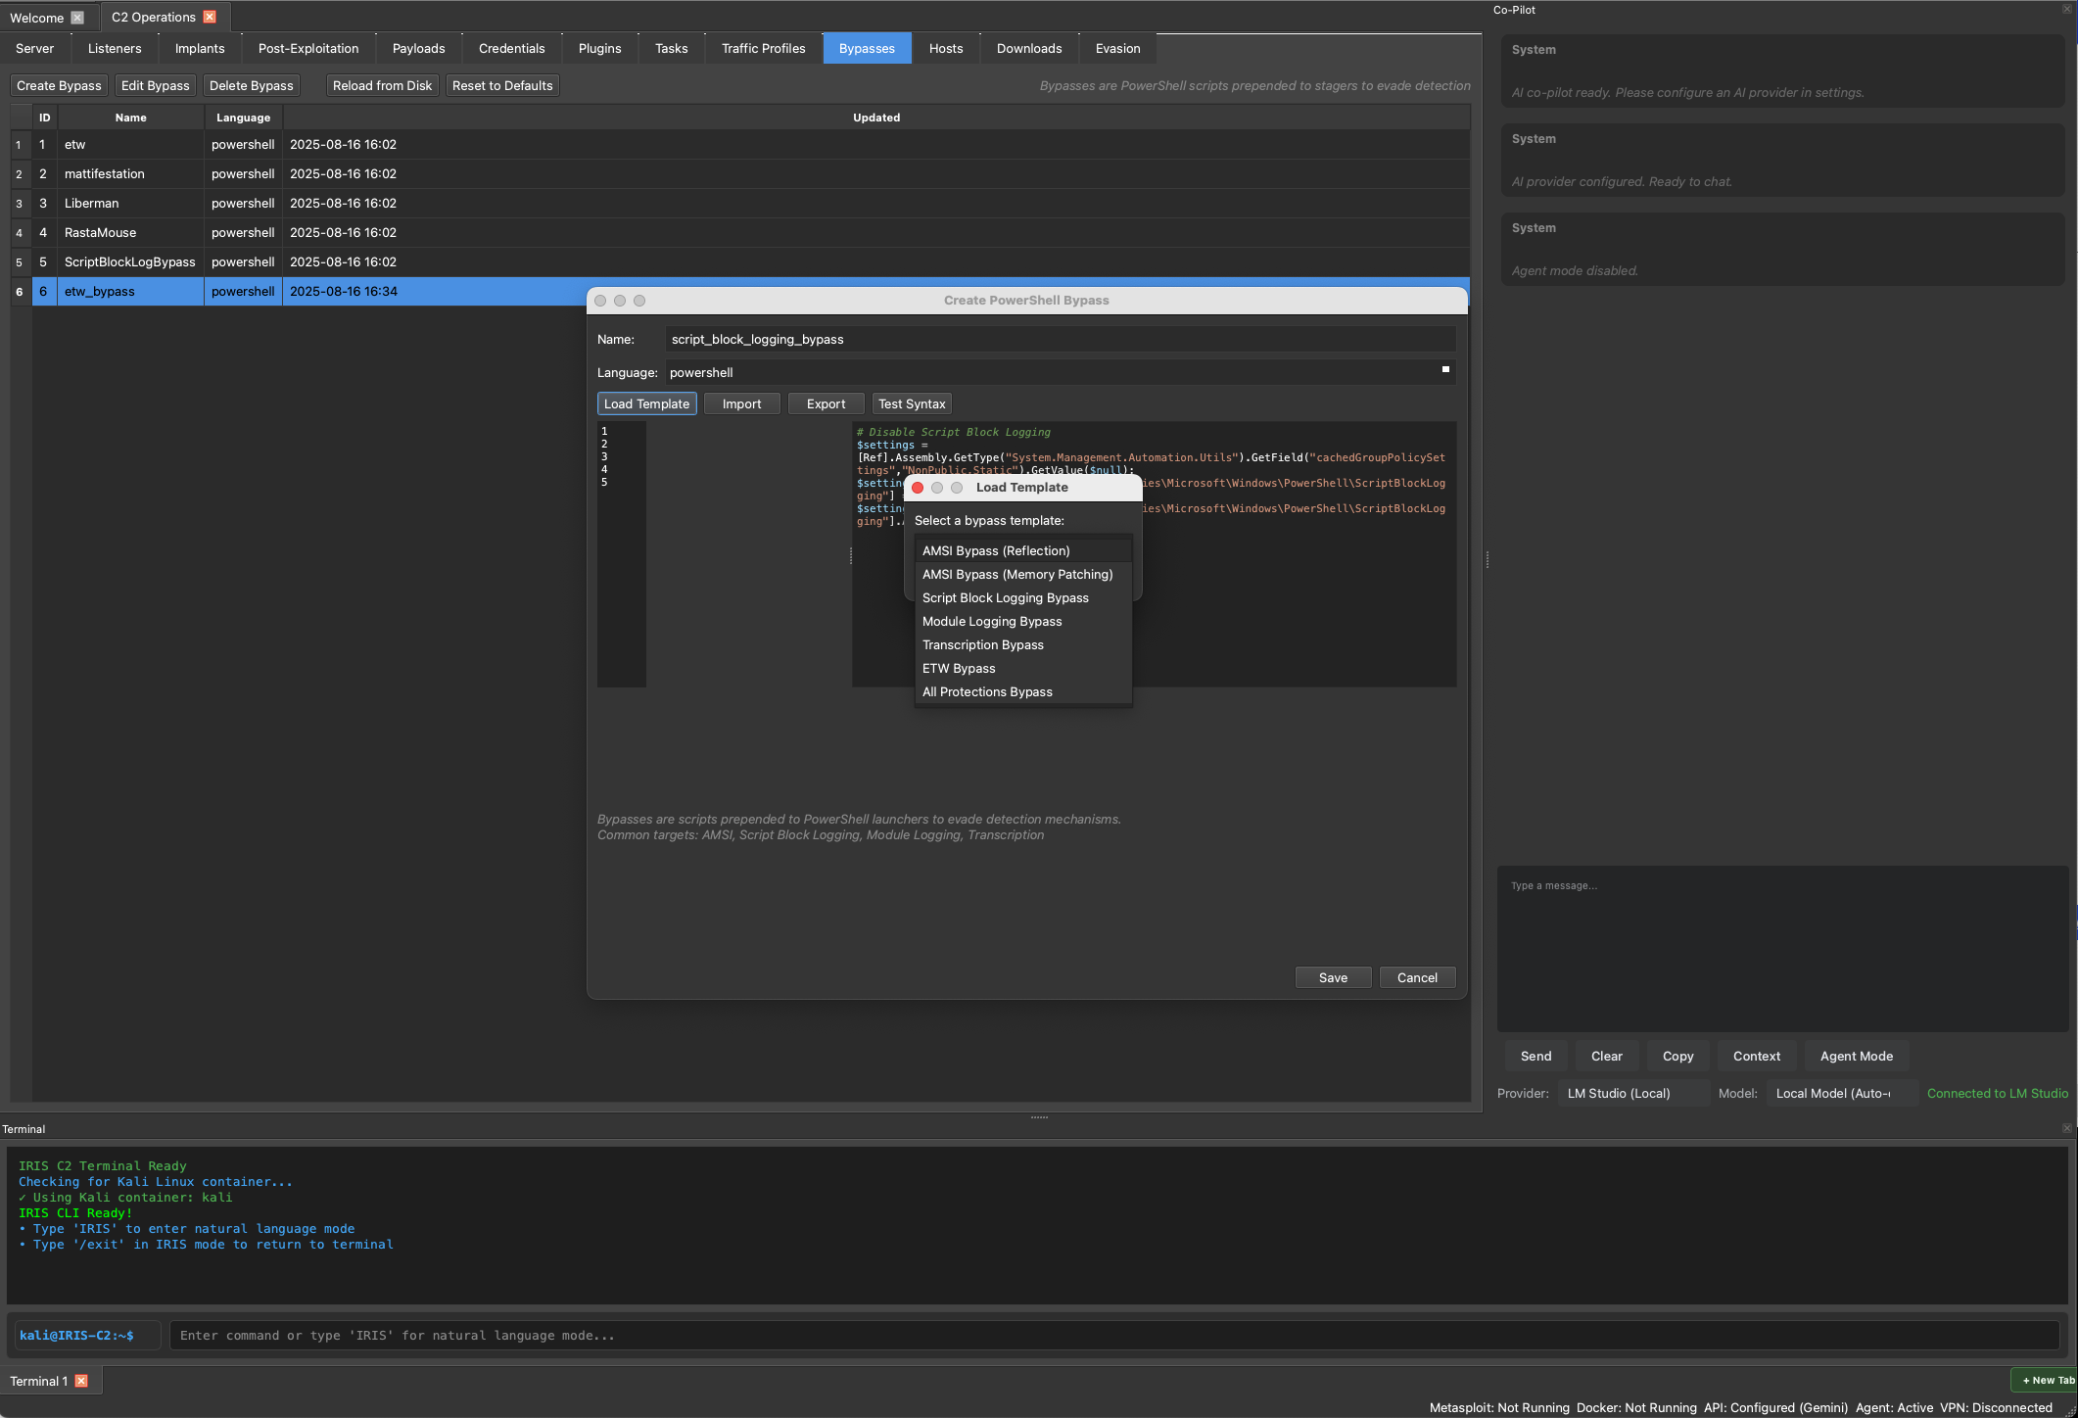Send the Co-Pilot message
The height and width of the screenshot is (1418, 2078).
1535,1056
